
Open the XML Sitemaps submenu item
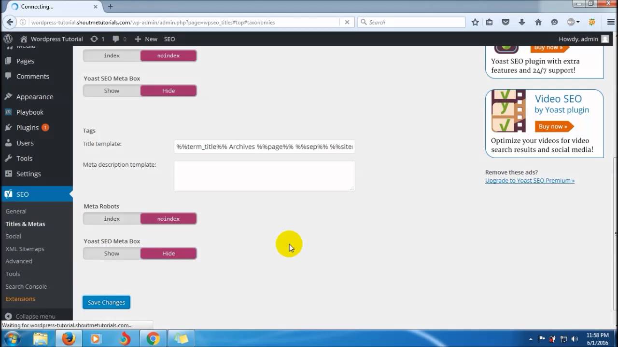coord(25,249)
